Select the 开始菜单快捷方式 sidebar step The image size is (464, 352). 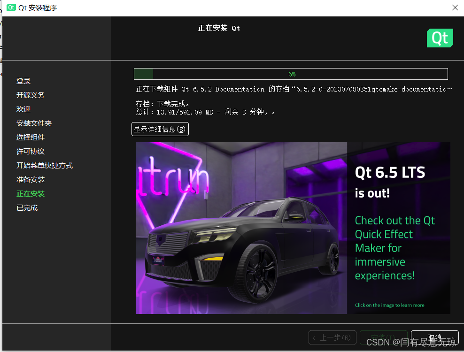45,165
